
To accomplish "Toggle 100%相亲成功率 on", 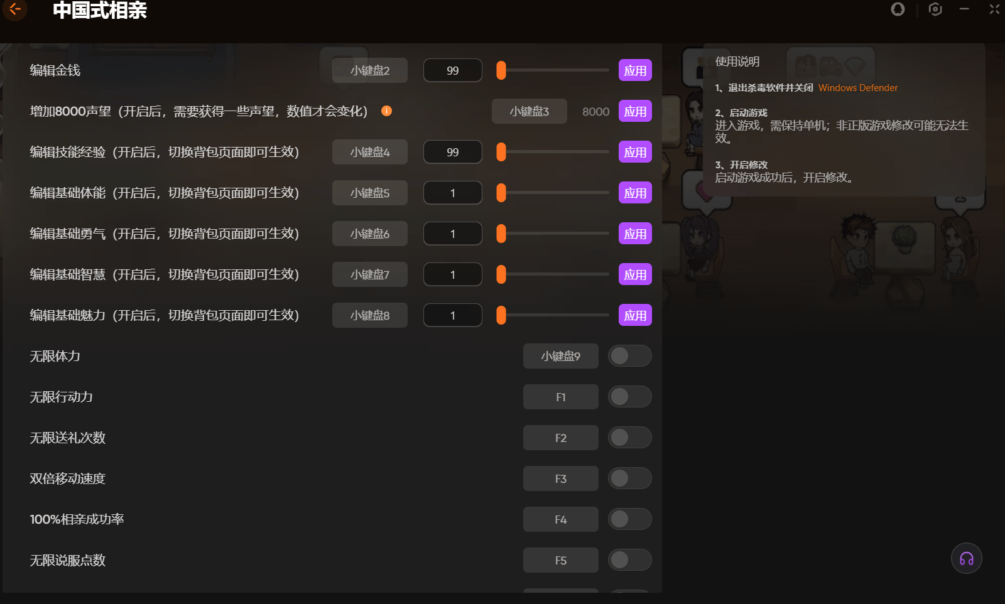I will point(629,519).
